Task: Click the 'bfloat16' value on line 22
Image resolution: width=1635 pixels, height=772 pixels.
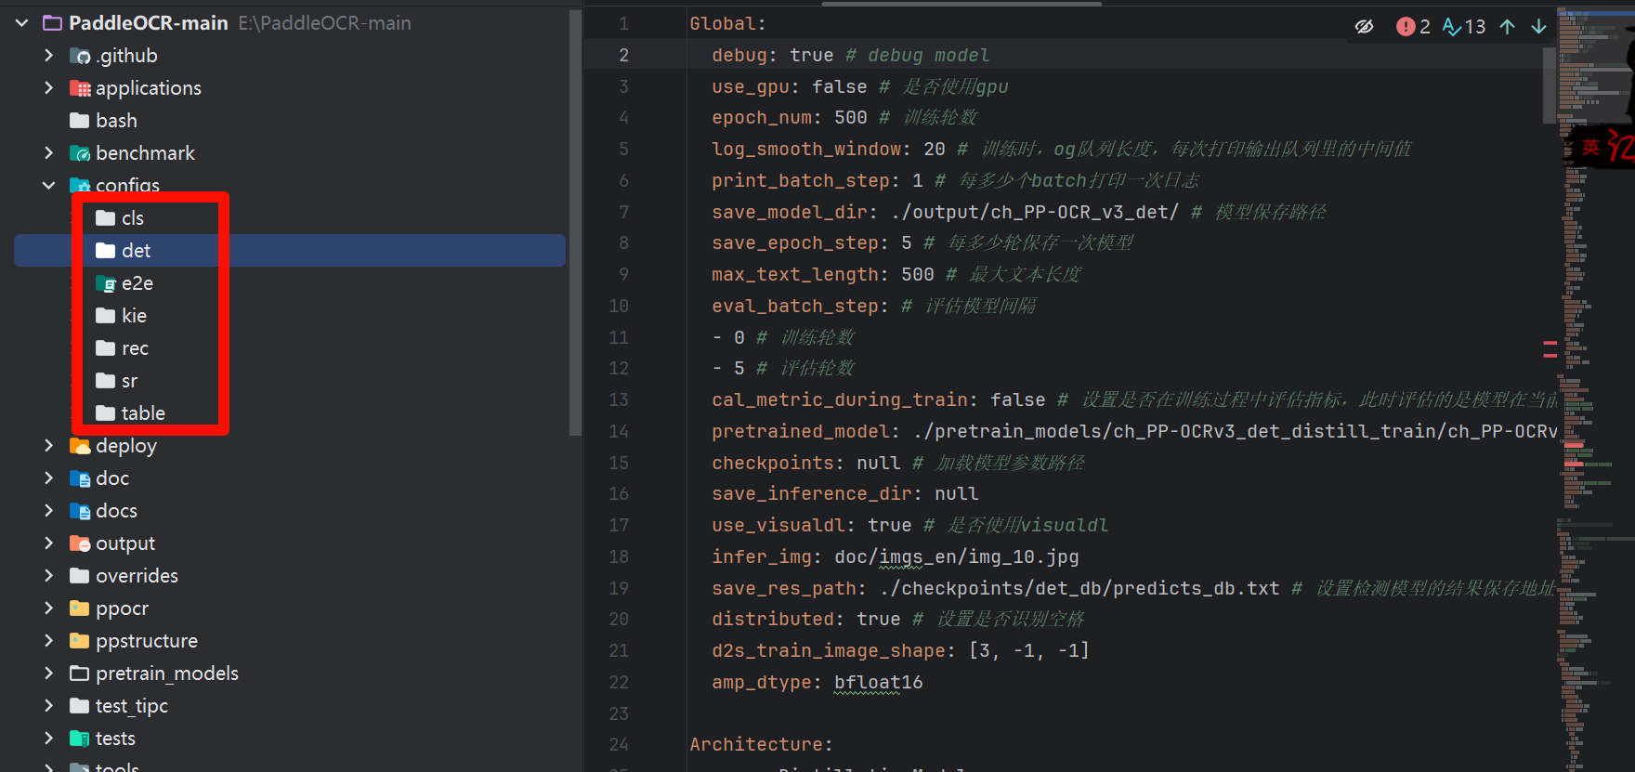Action: (878, 682)
